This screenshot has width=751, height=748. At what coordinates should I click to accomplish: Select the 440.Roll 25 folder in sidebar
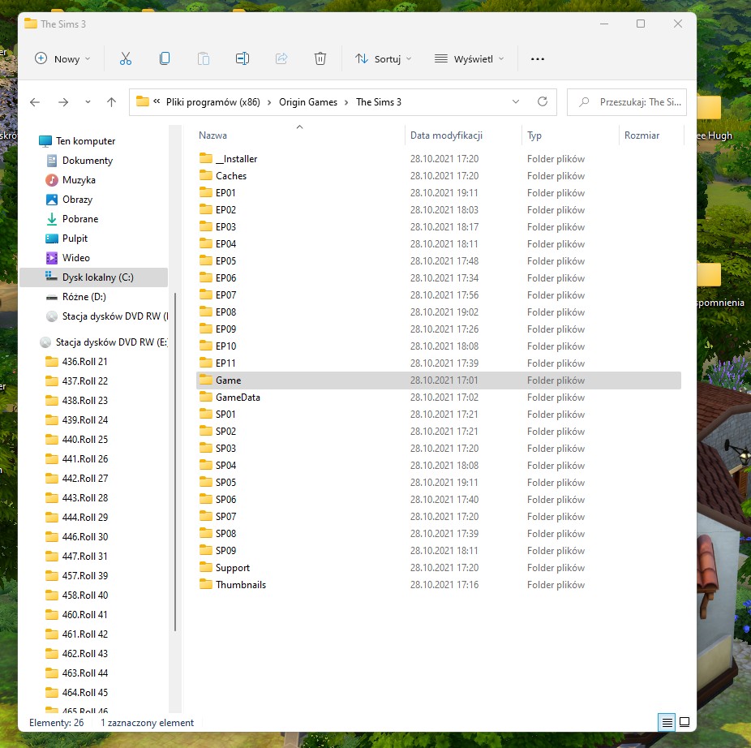pos(76,440)
